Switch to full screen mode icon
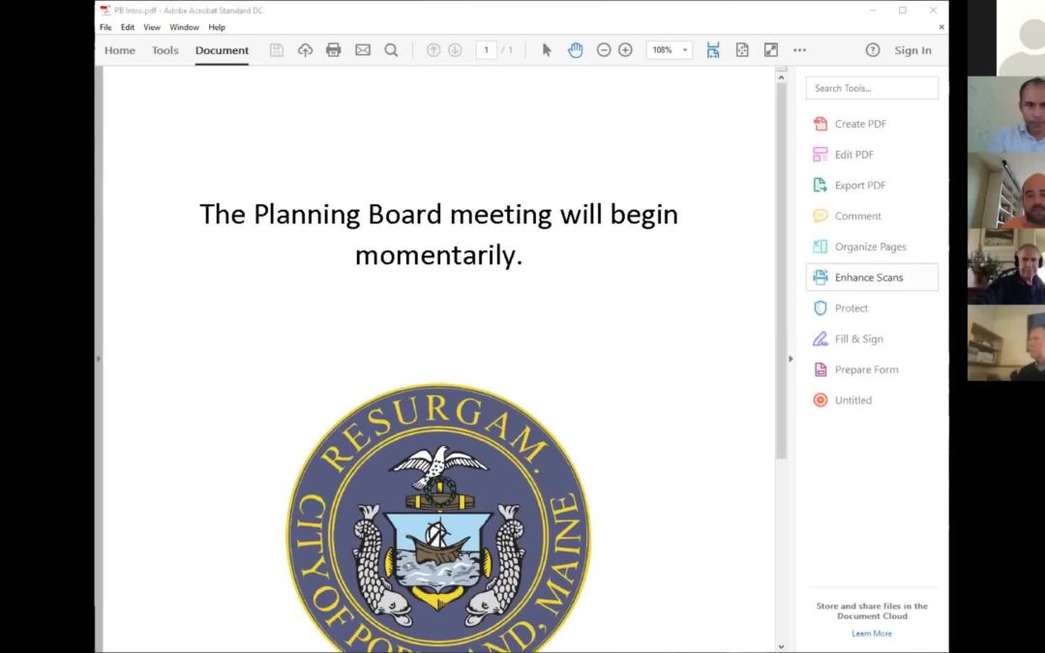The height and width of the screenshot is (653, 1045). [771, 50]
